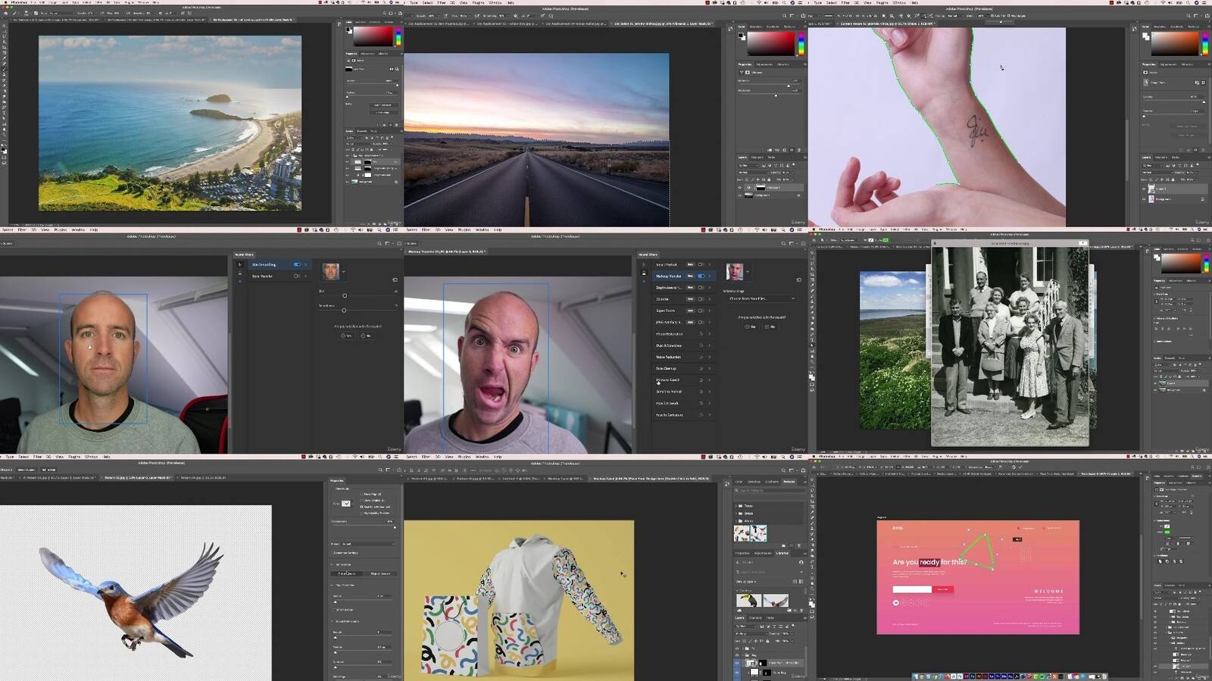The image size is (1212, 681).
Task: Click No under Skin Smoothing satisfaction prompt
Action: pos(366,336)
